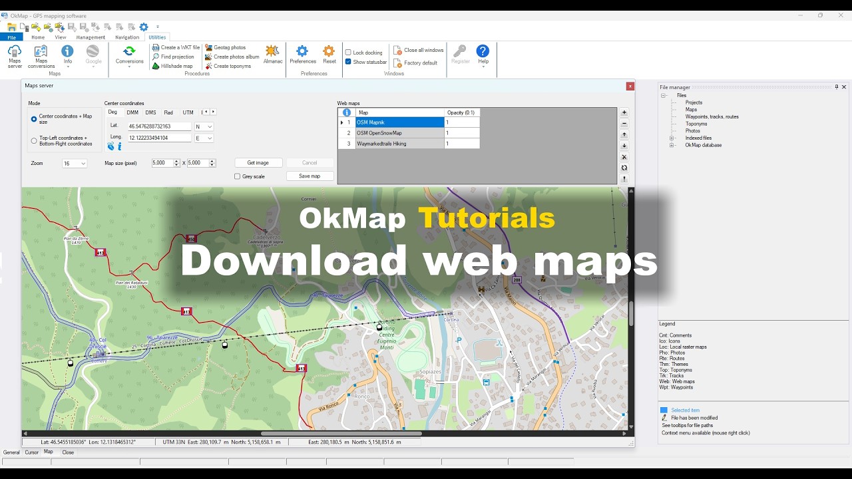852x479 pixels.
Task: Switch to the View ribbon tab
Action: [61, 37]
